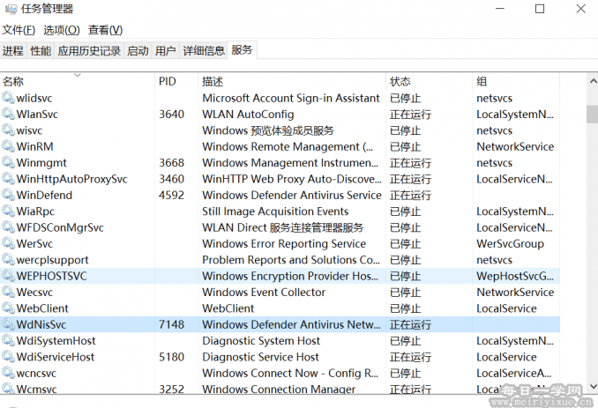Sort services by 组 column header
The height and width of the screenshot is (408, 598).
click(516, 81)
